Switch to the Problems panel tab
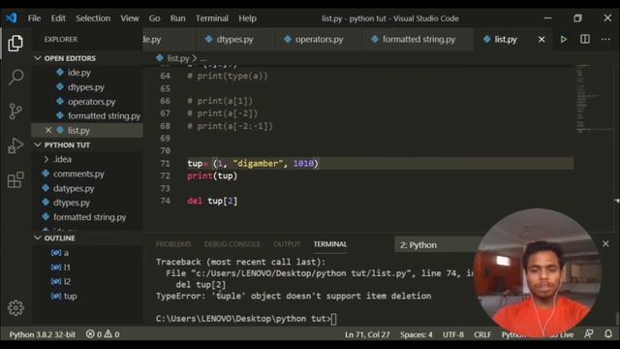 [173, 244]
